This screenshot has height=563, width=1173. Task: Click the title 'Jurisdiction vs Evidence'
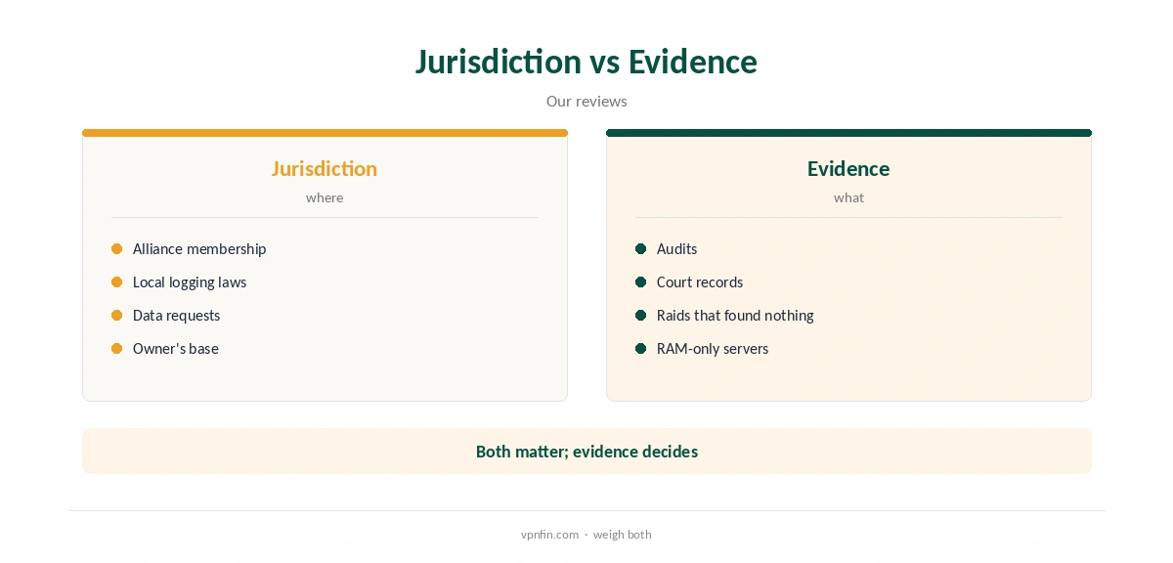[586, 62]
